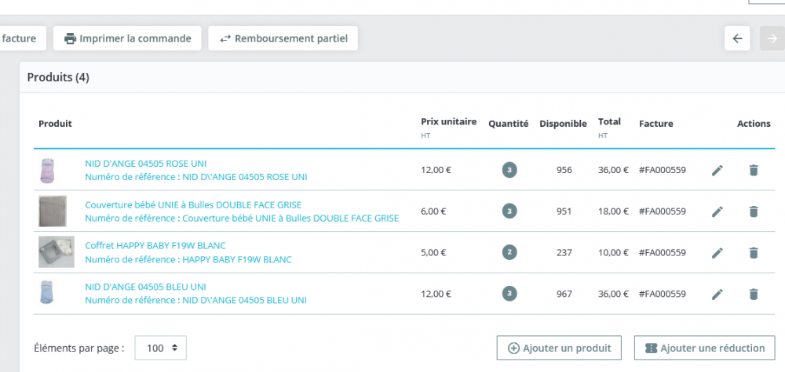Viewport: 785px width, 372px height.
Task: Click Remboursement partiel button
Action: tap(283, 38)
